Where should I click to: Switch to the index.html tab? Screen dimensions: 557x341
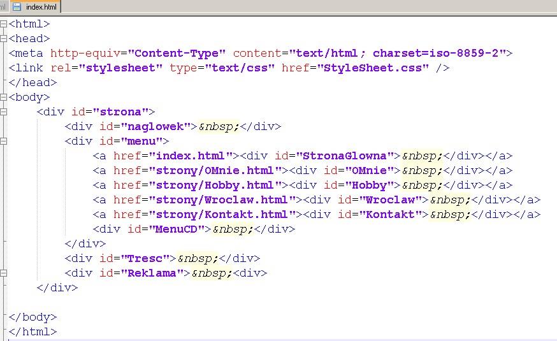pyautogui.click(x=34, y=7)
